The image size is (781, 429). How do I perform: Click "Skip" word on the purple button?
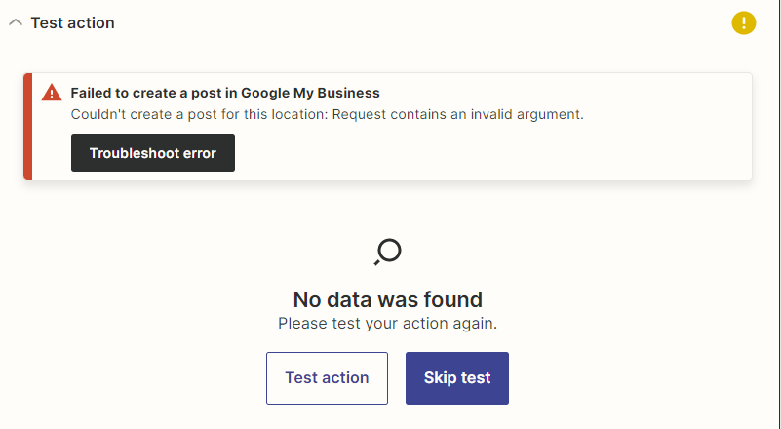[x=440, y=378]
